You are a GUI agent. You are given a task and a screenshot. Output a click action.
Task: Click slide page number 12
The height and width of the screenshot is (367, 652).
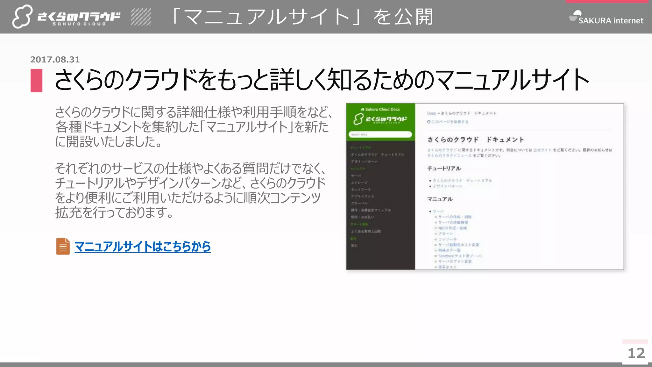pos(636,353)
